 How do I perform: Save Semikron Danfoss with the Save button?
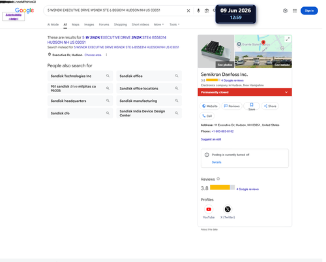point(252,106)
